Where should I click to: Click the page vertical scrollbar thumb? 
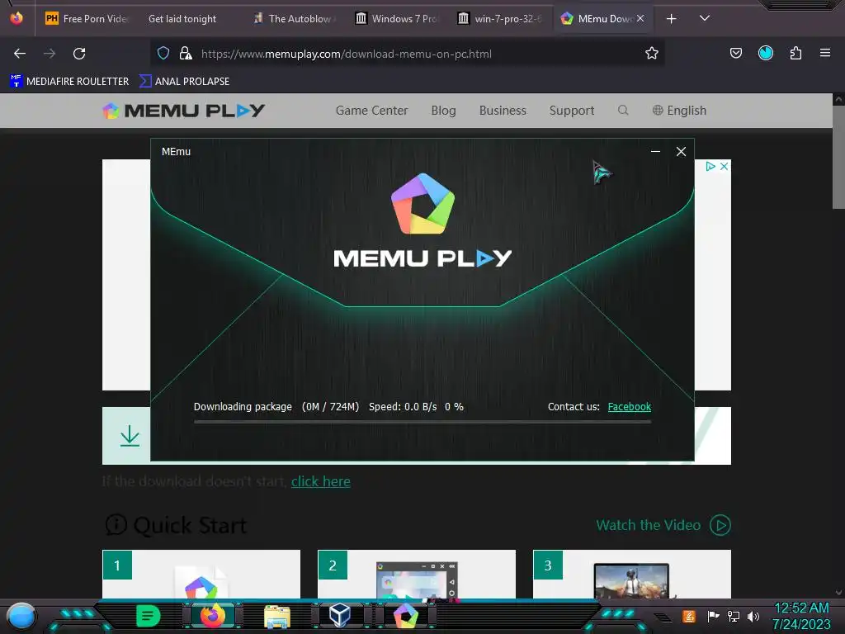[838, 156]
